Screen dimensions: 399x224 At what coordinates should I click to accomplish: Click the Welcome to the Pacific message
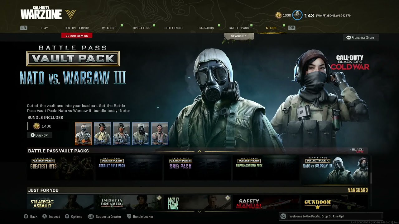317,217
